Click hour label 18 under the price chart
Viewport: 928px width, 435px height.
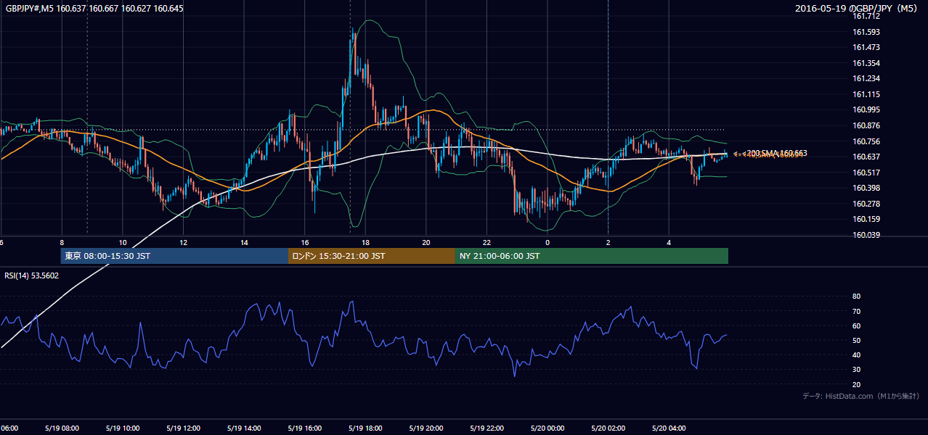(365, 242)
